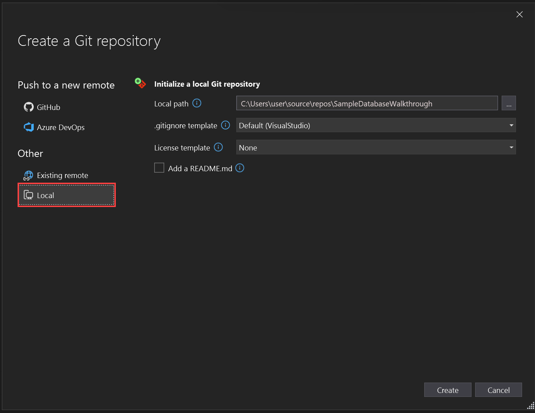
Task: Click the Azure DevOps icon
Action: [x=28, y=127]
